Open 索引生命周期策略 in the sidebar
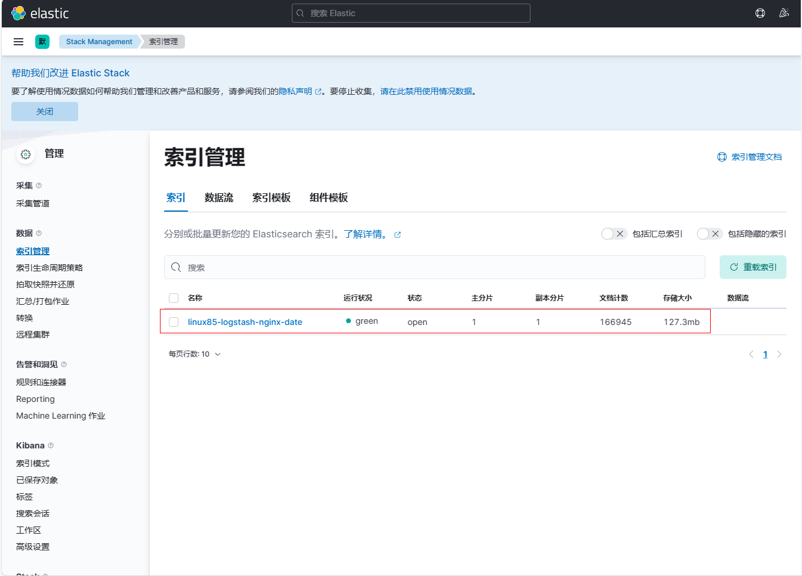The width and height of the screenshot is (802, 576). [50, 268]
